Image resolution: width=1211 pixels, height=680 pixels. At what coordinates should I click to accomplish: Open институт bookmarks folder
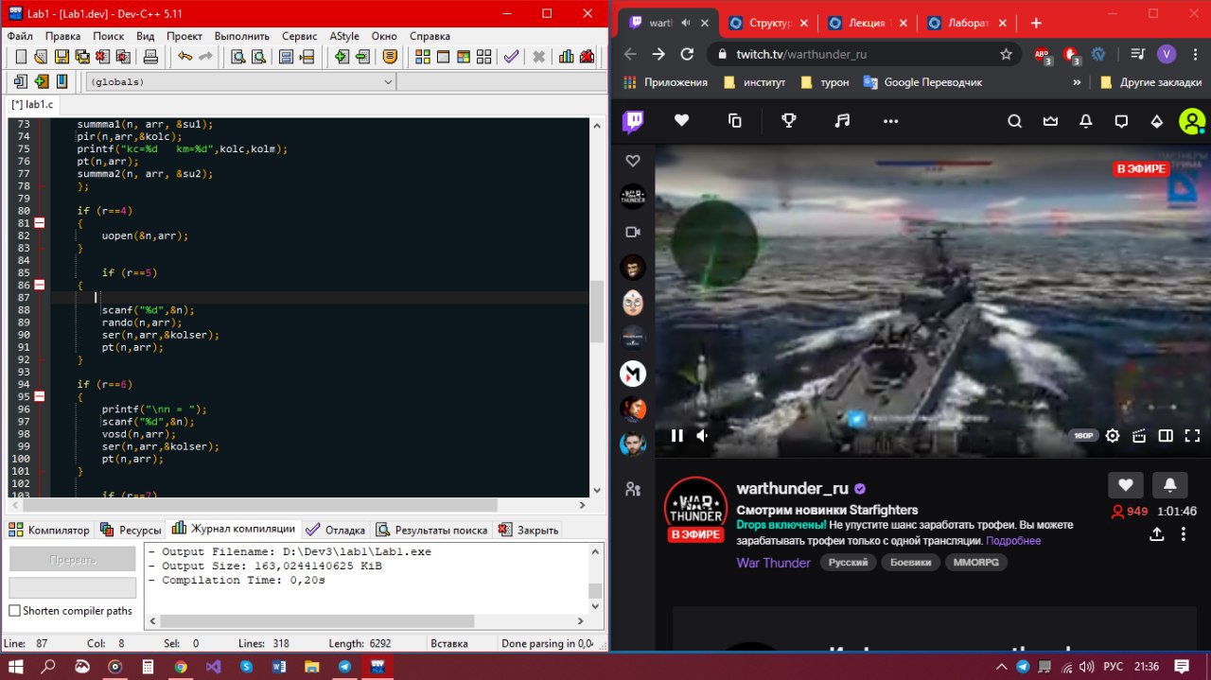coord(755,82)
